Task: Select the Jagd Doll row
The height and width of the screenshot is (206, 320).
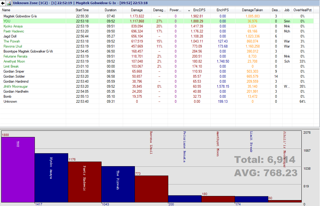Action: (157, 36)
